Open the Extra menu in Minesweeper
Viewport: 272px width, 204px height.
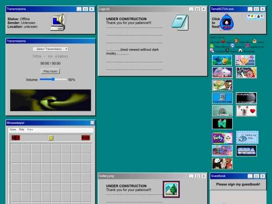coord(30,129)
